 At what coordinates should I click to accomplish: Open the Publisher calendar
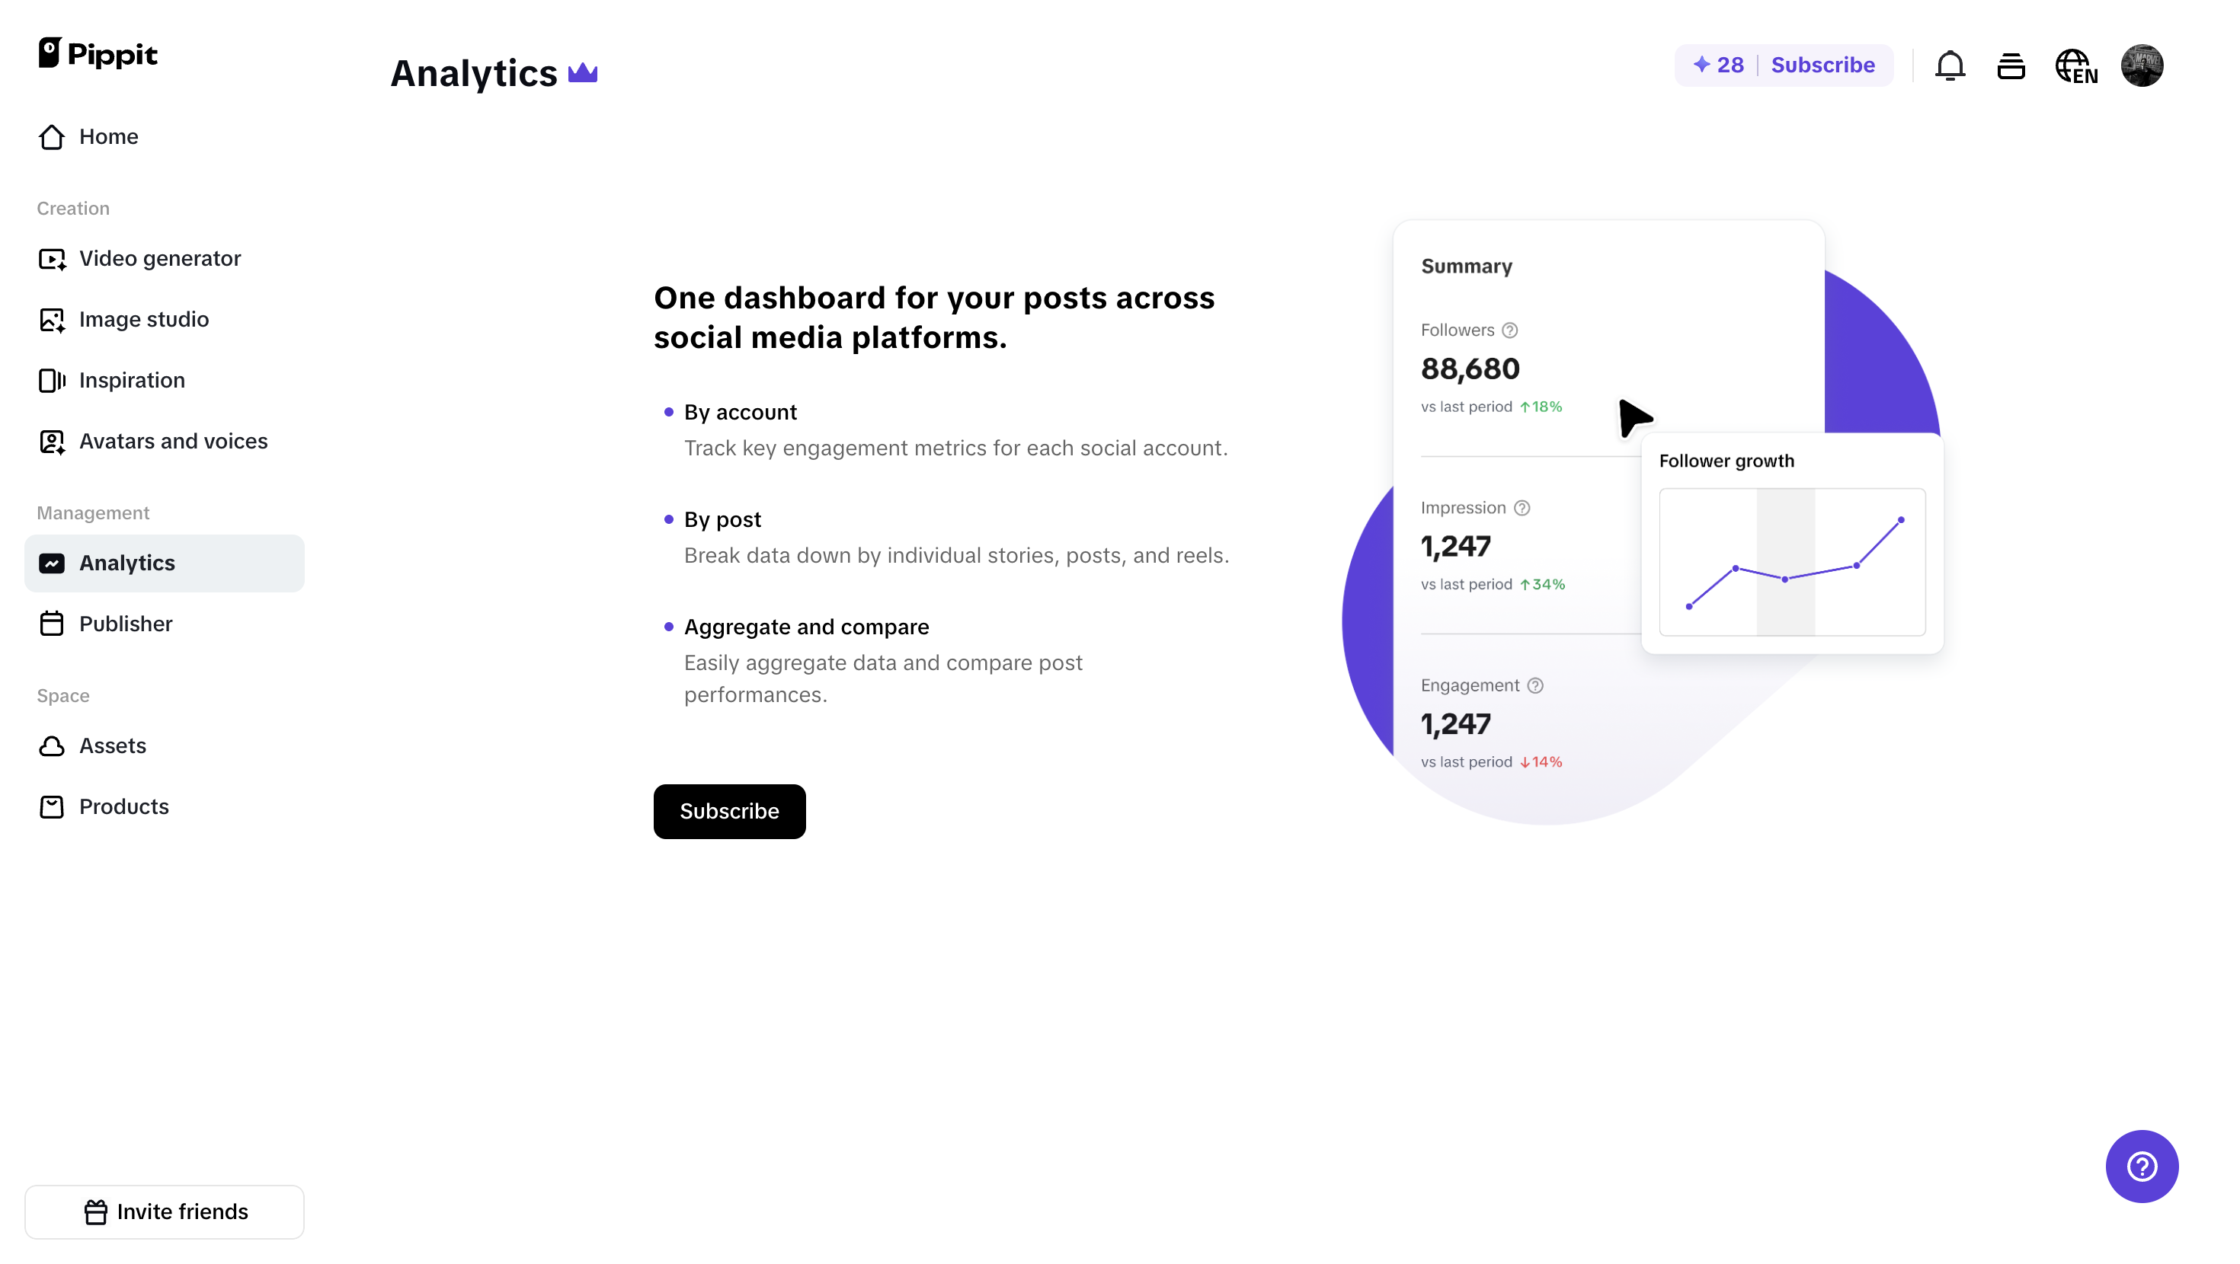126,624
